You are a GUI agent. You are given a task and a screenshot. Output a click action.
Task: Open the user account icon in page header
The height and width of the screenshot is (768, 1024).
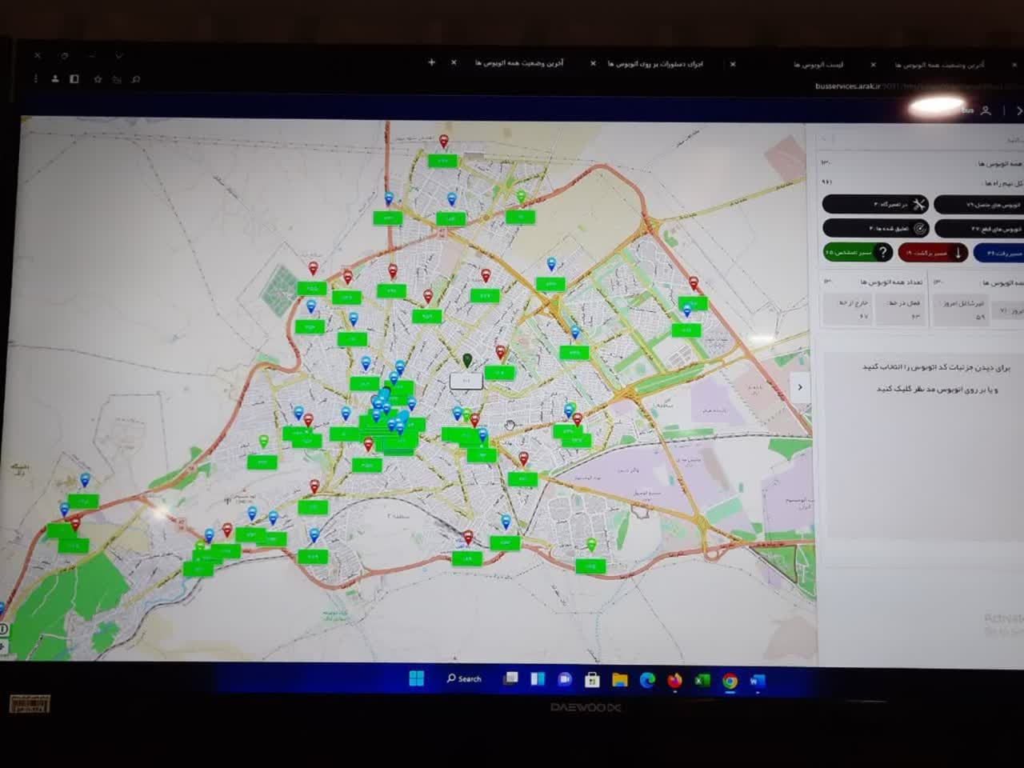[x=986, y=111]
